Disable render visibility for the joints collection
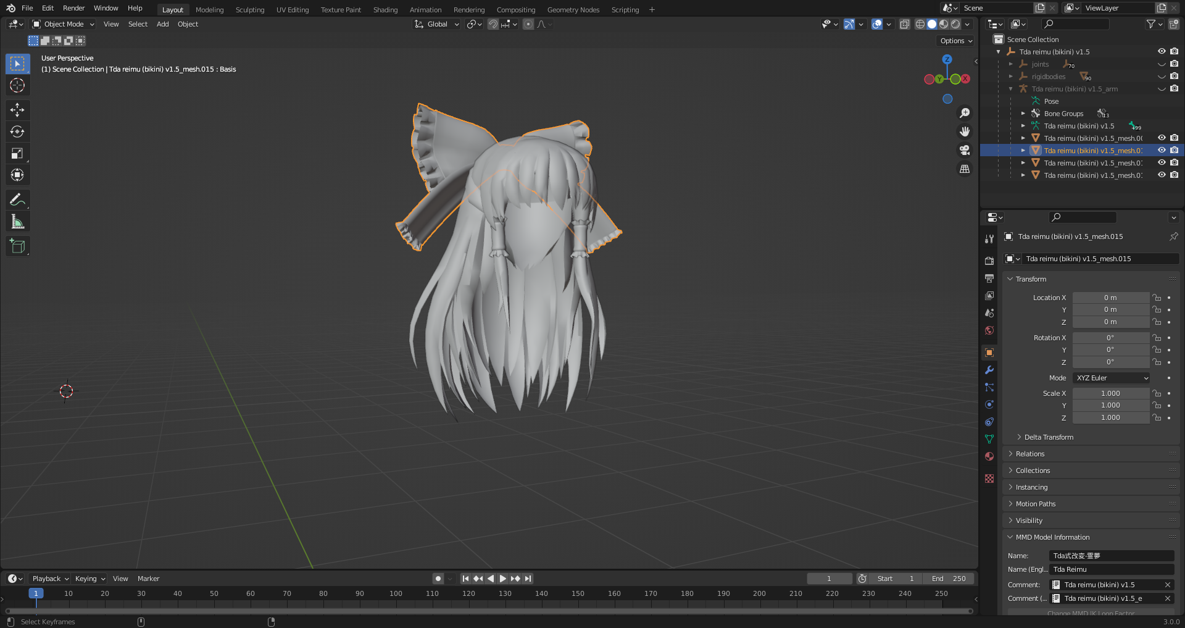 pyautogui.click(x=1174, y=64)
